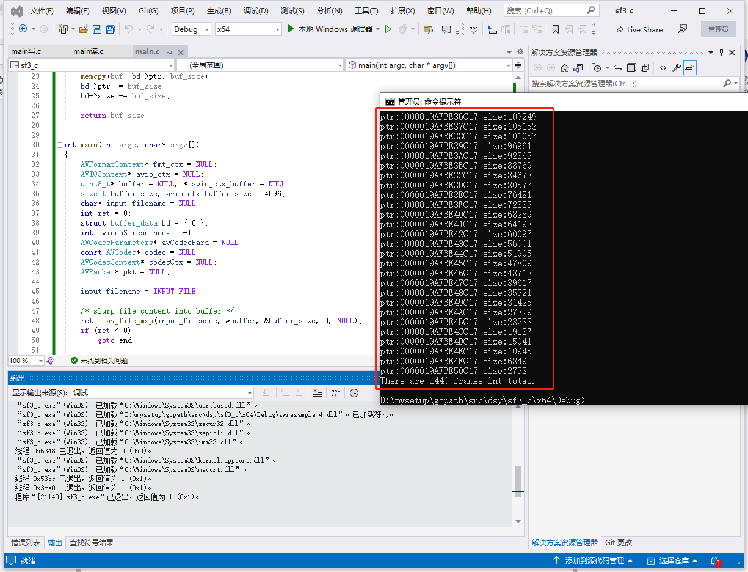Screen dimensions: 748x572
Task: Switch views icon in Solution Explorer toolbar
Action: pyautogui.click(x=578, y=68)
